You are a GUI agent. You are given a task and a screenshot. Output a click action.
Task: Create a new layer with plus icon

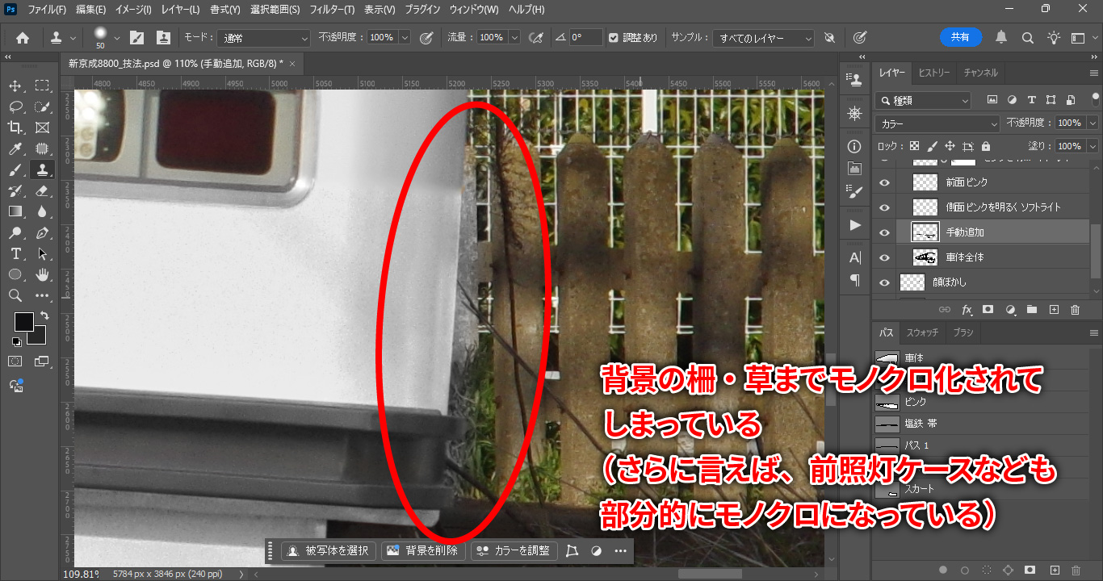(1053, 309)
